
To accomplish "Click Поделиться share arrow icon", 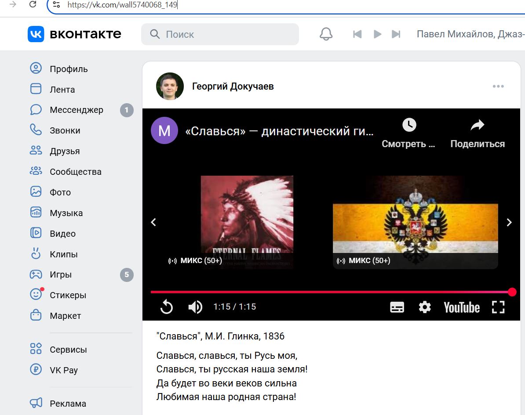I will pos(478,125).
